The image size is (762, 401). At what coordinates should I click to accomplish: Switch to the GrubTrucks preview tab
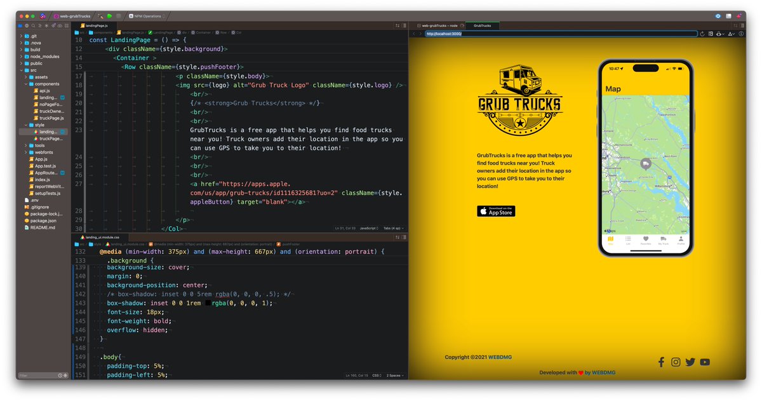coord(483,25)
